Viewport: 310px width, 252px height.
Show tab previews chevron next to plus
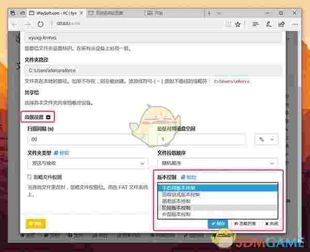218,13
